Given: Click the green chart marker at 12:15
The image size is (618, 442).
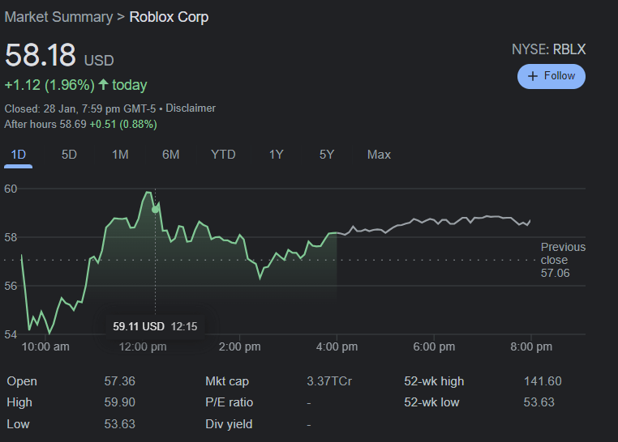Looking at the screenshot, I should pos(155,209).
